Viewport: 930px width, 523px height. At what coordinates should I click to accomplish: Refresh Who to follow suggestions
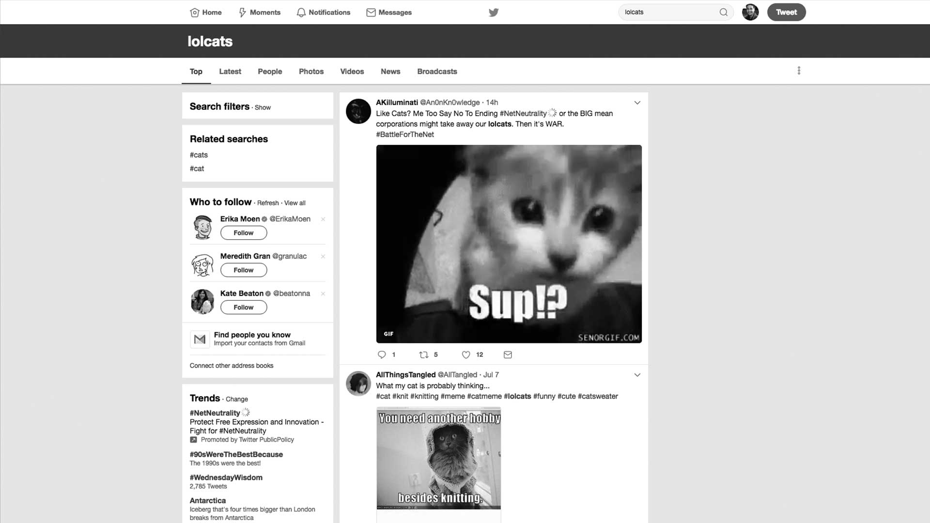point(268,203)
